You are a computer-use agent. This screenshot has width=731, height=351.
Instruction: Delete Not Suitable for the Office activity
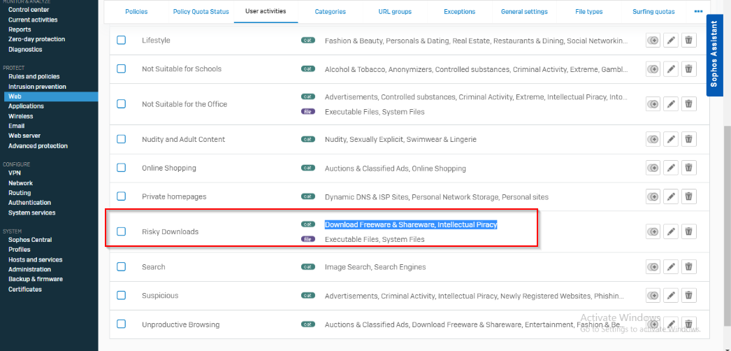point(688,104)
